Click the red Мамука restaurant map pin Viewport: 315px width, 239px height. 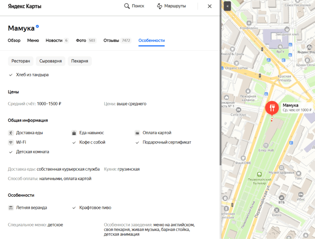(x=272, y=108)
